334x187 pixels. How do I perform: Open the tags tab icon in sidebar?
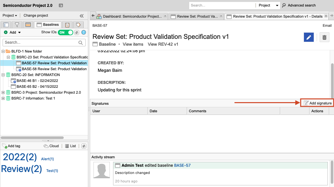click(78, 25)
